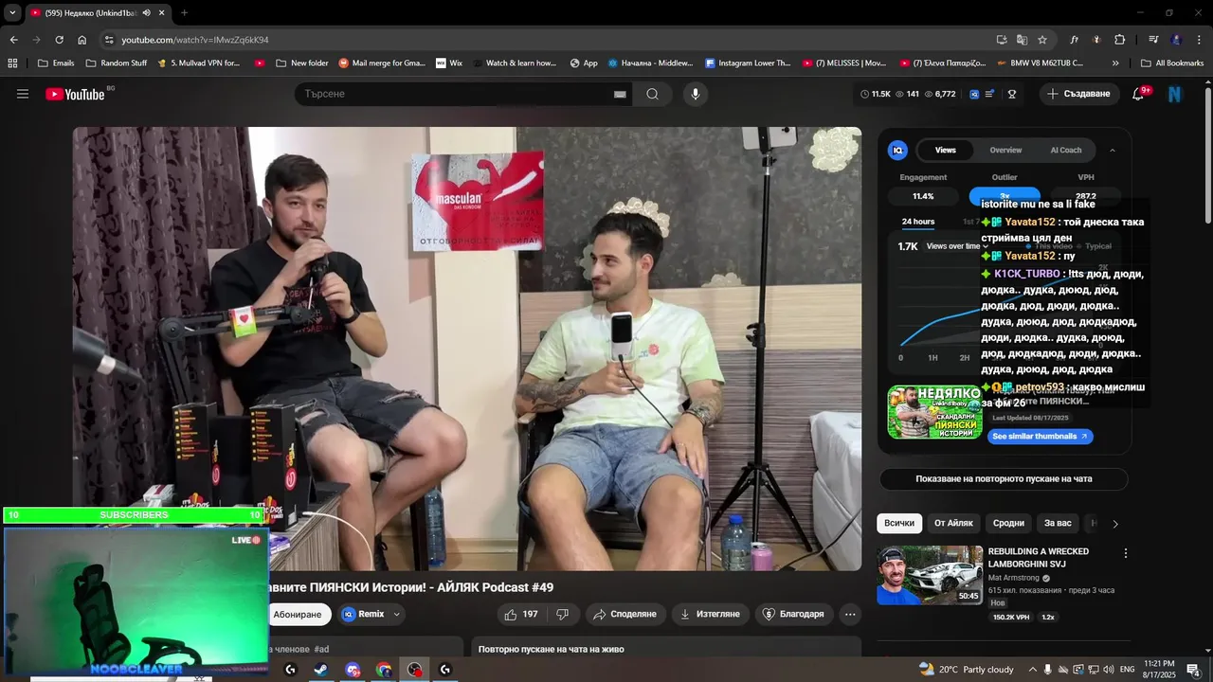Click the vidIQ logo in stats panel
1213x682 pixels.
897,150
